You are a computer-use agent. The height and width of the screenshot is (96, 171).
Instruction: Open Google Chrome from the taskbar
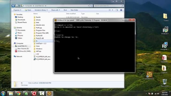[19, 94]
